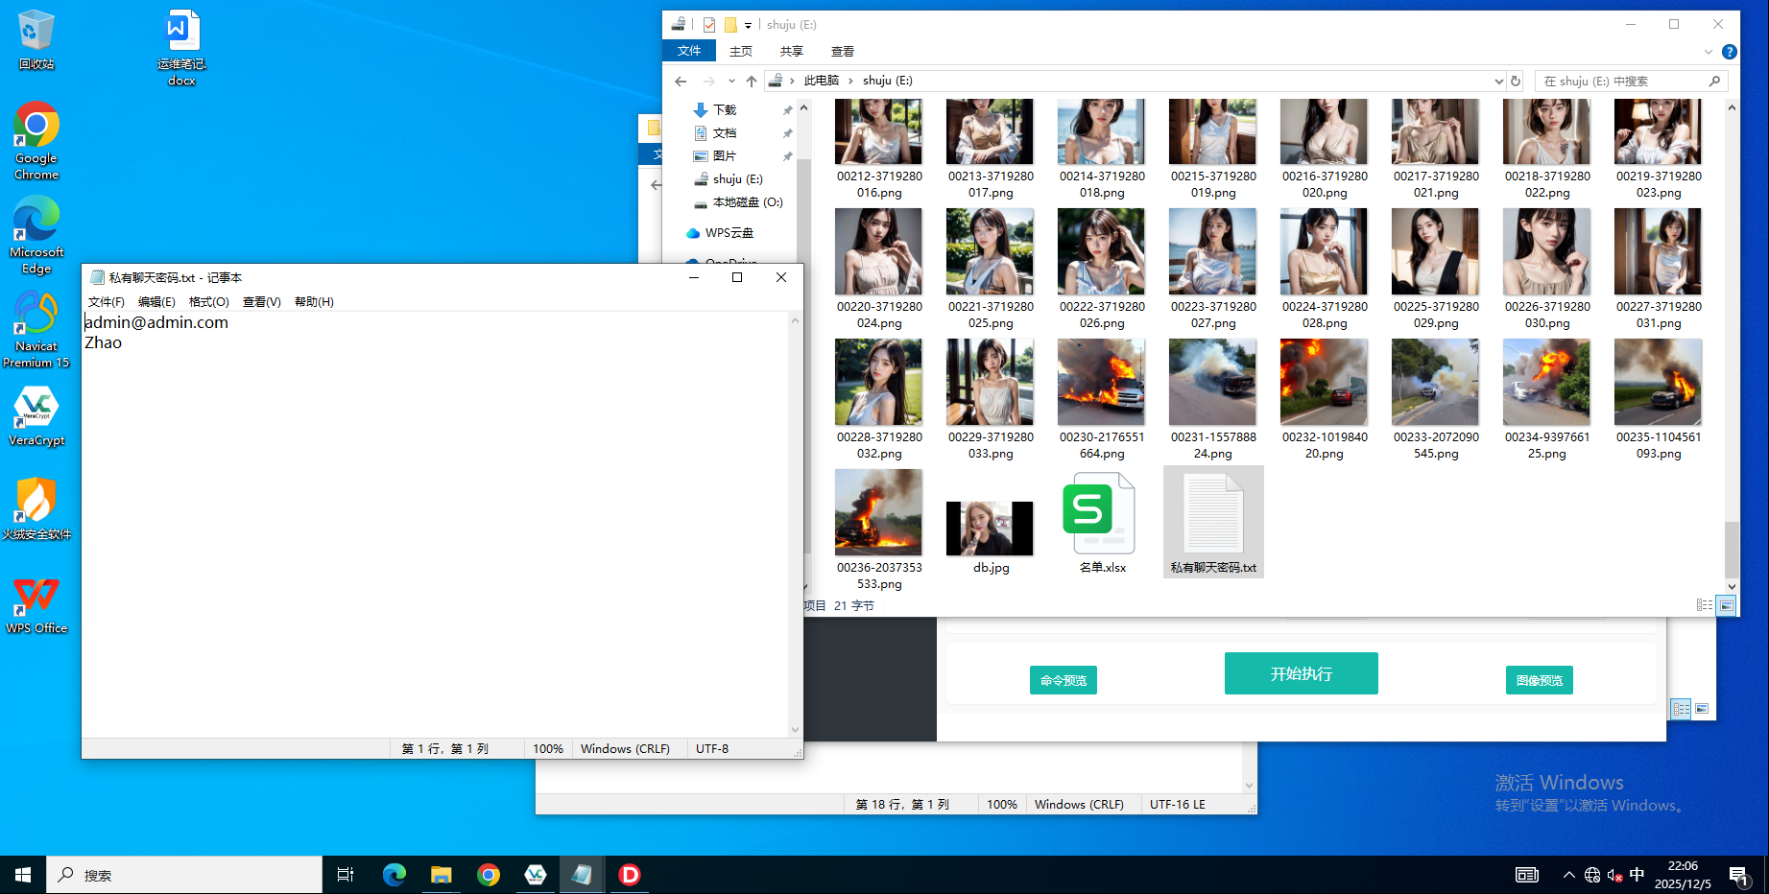Viewport: 1769px width, 894px height.
Task: Open the address bar history dropdown
Action: 1498,82
